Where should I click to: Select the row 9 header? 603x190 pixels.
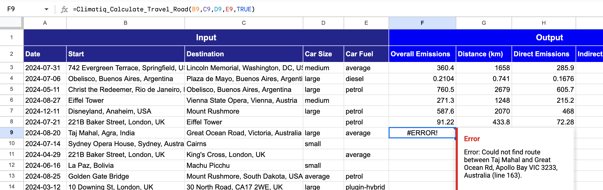11,132
